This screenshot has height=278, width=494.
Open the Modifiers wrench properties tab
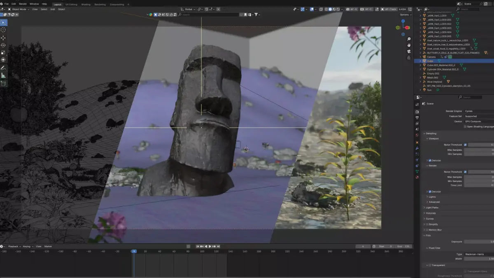pyautogui.click(x=417, y=148)
